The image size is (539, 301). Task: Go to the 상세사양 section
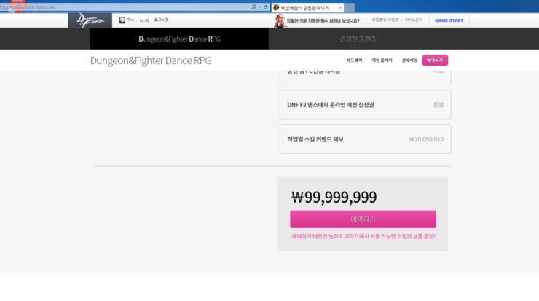(x=409, y=60)
